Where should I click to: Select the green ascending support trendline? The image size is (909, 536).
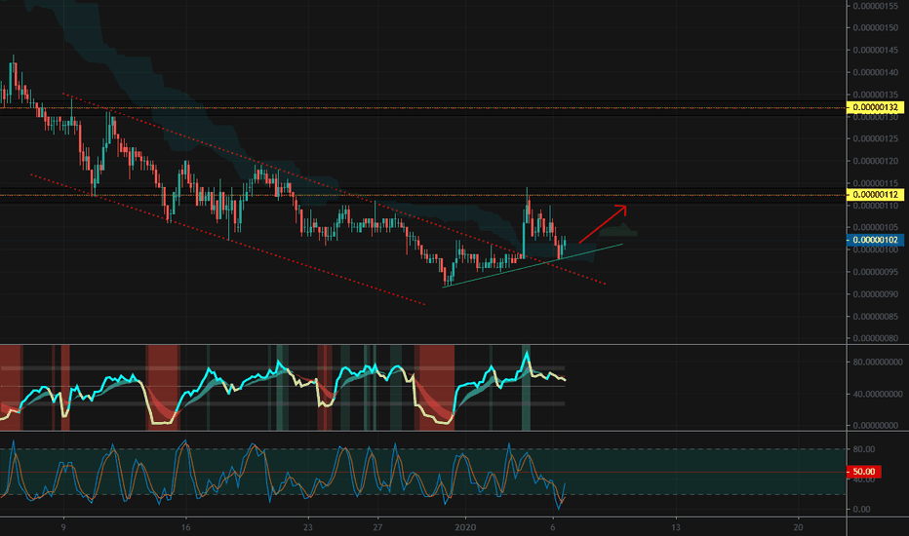point(533,265)
